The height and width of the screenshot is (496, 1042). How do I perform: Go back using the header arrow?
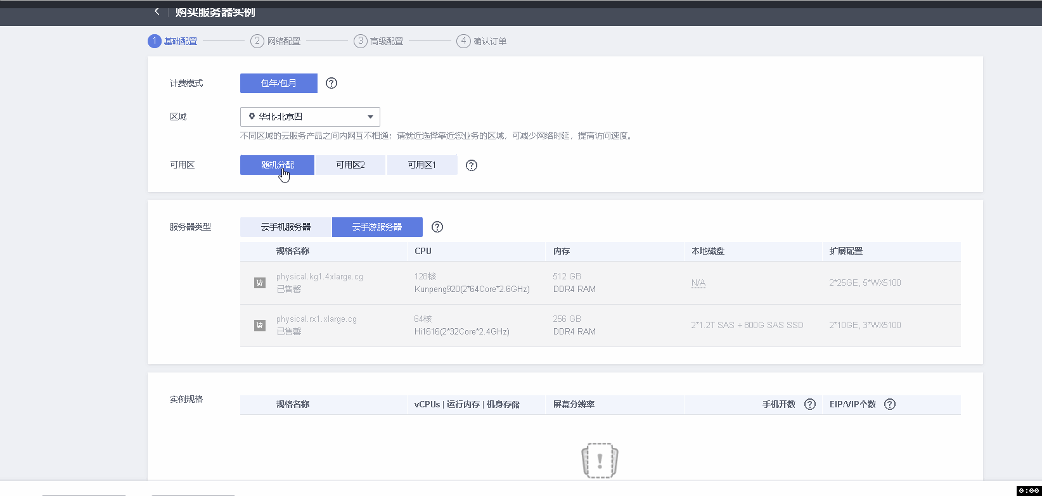(157, 11)
